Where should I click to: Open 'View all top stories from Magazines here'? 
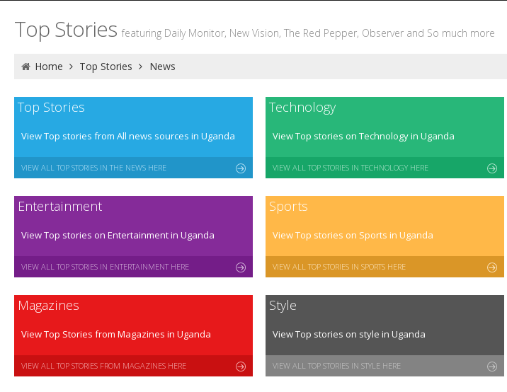(103, 366)
